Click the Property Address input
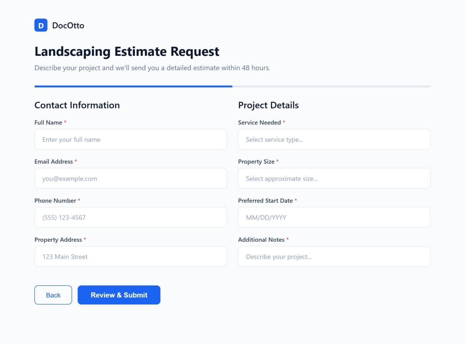465x344 pixels. [131, 256]
